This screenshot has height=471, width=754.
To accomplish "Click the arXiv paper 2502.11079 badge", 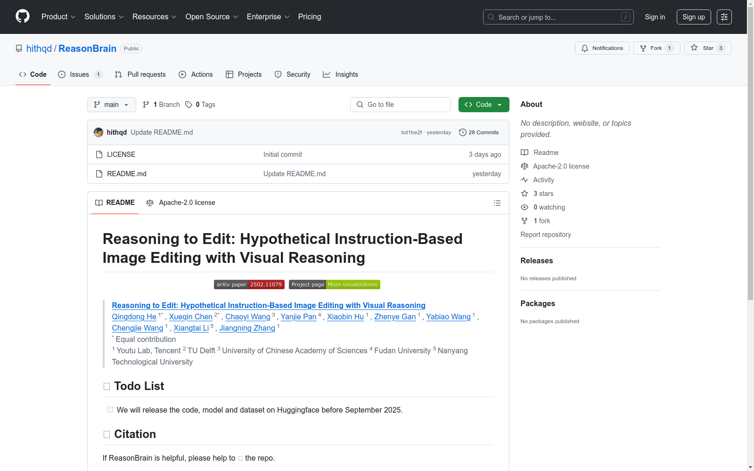I will [x=249, y=284].
